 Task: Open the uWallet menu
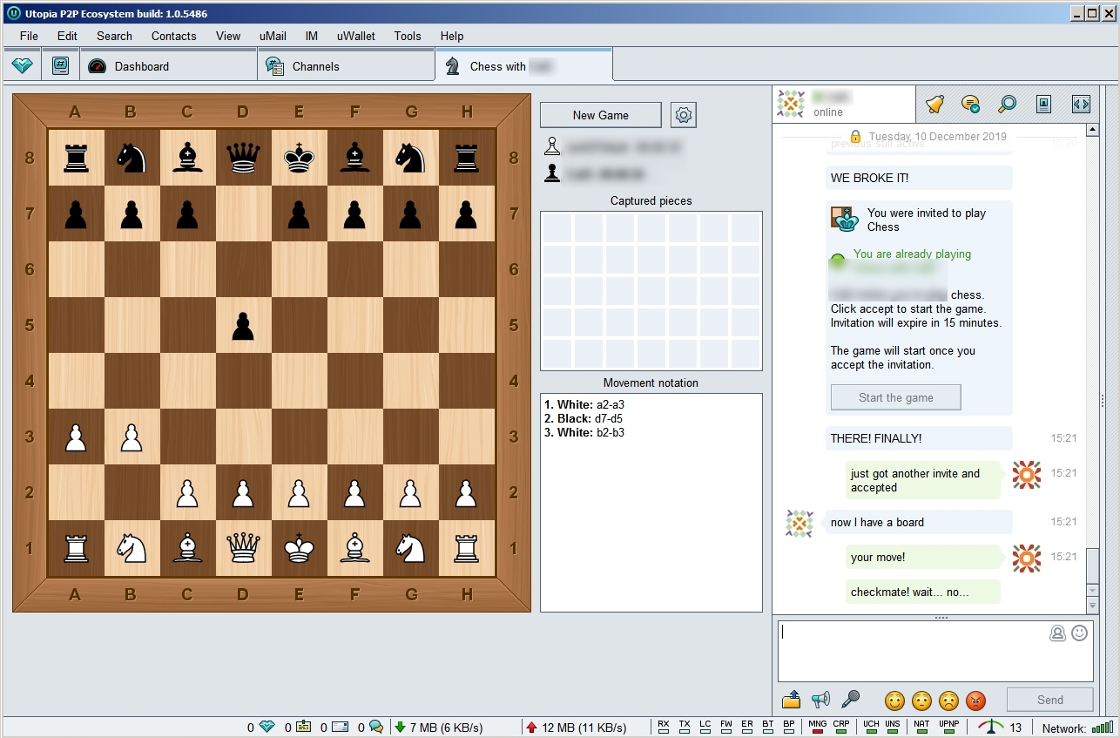[x=355, y=36]
